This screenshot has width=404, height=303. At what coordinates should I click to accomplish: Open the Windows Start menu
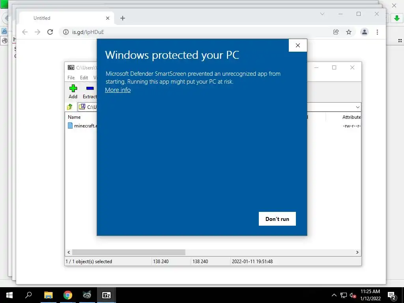coord(9,295)
